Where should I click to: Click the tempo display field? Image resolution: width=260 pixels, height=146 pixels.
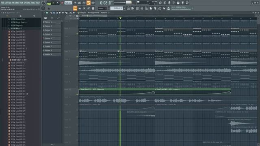pyautogui.click(x=68, y=3)
